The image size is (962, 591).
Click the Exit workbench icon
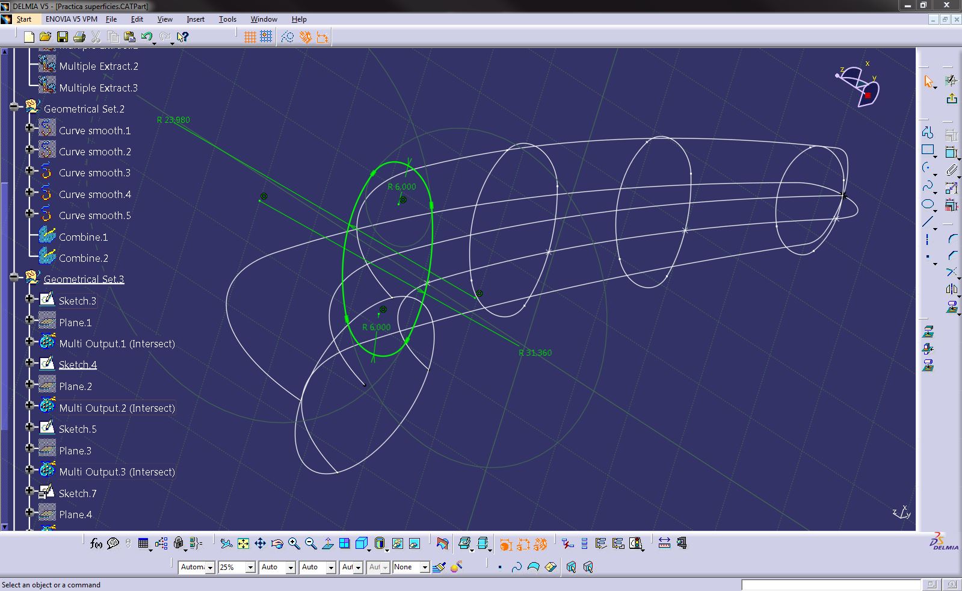951,99
